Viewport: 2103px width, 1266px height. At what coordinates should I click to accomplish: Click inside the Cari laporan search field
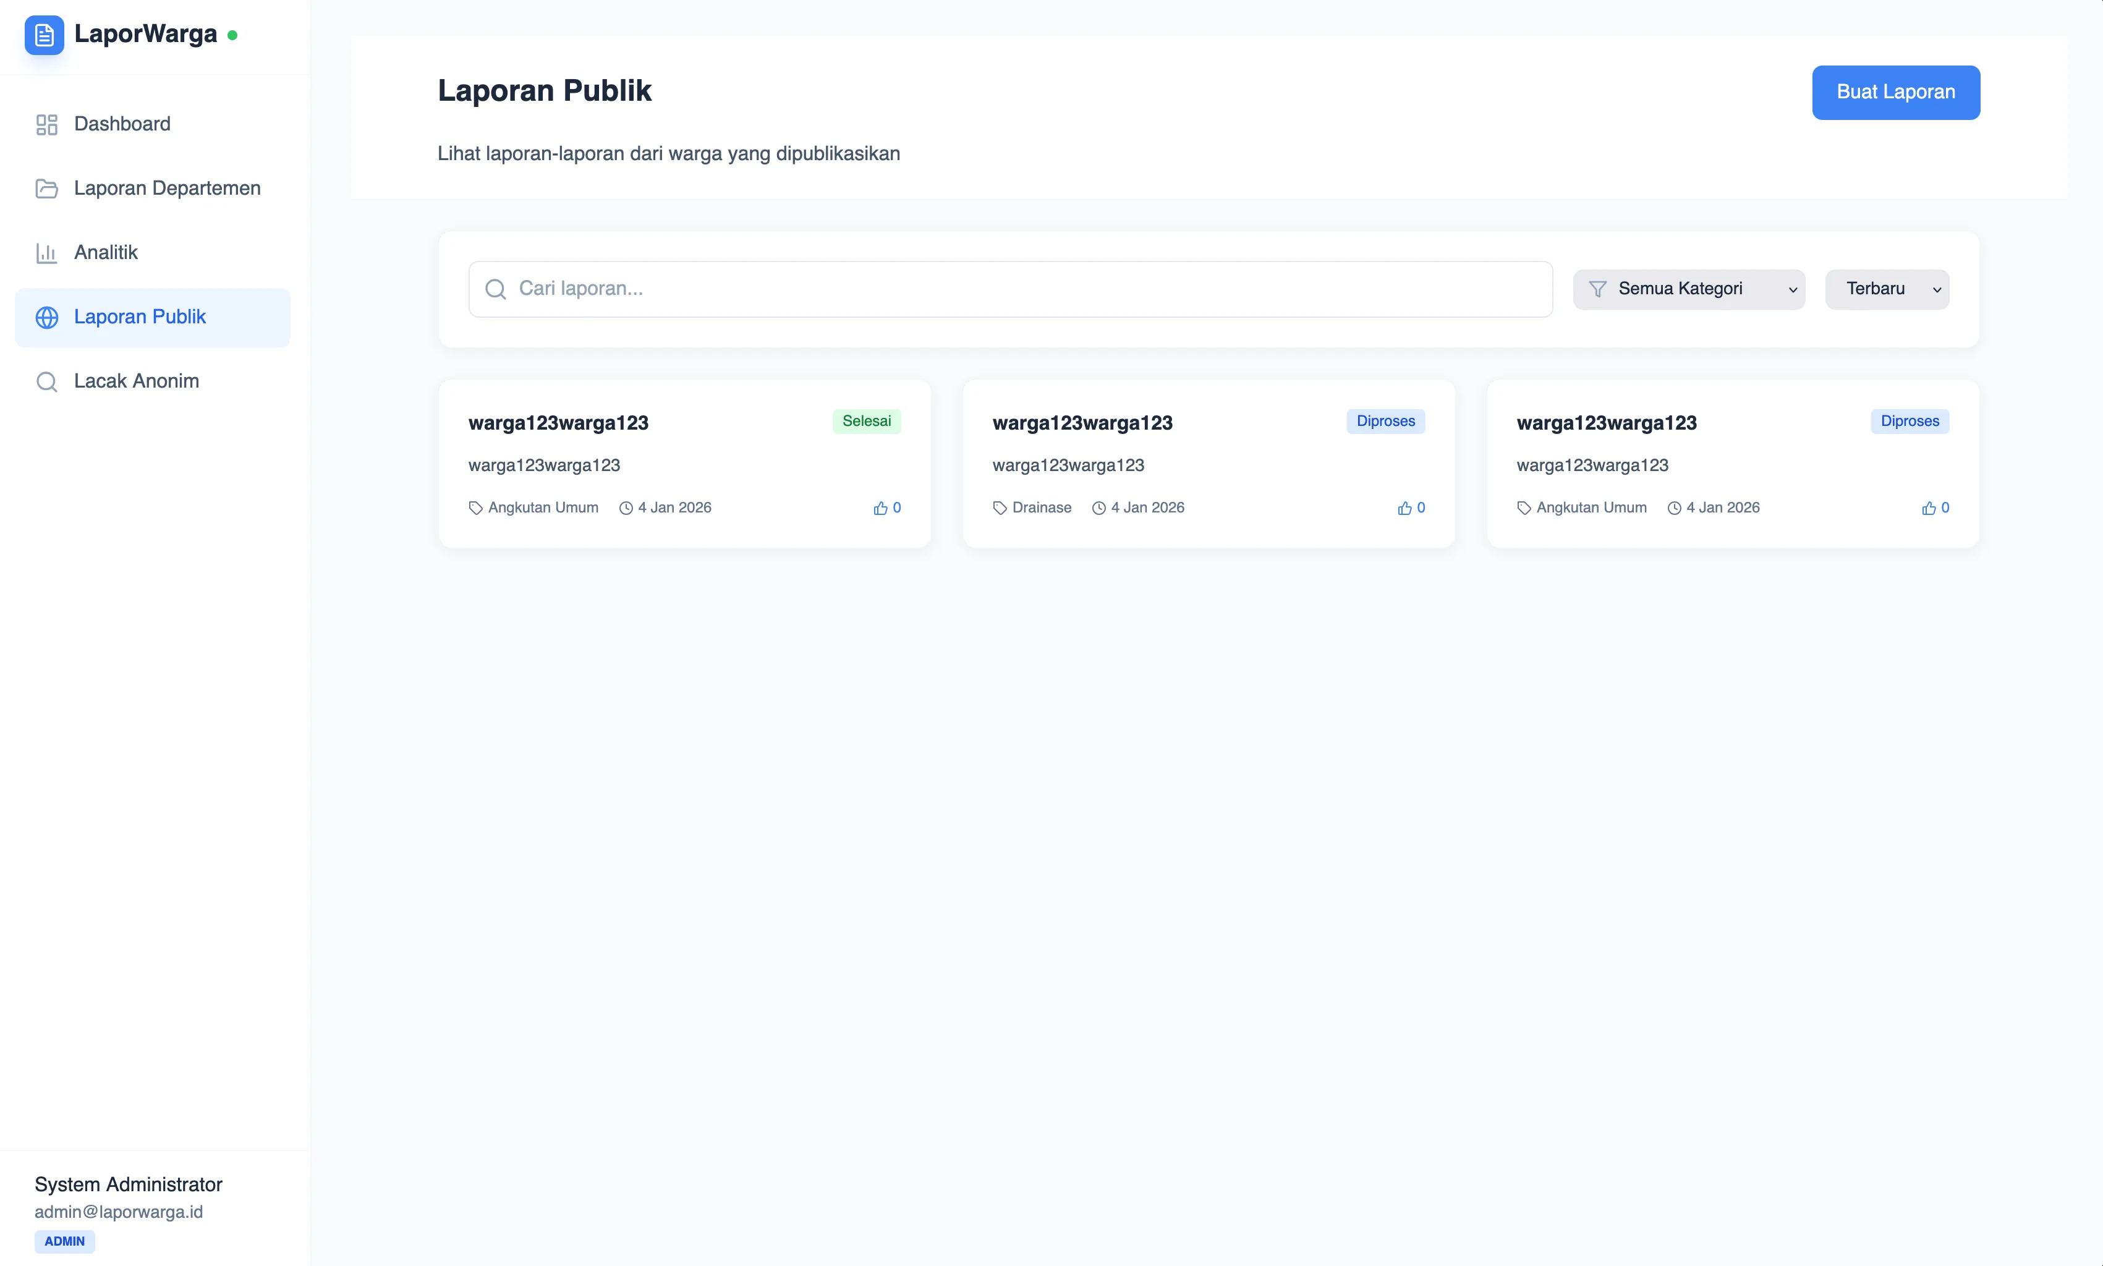point(938,289)
